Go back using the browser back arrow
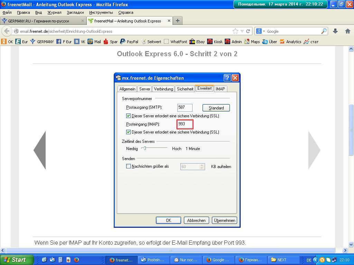Viewport: 354px width, 265px height. coord(7,31)
